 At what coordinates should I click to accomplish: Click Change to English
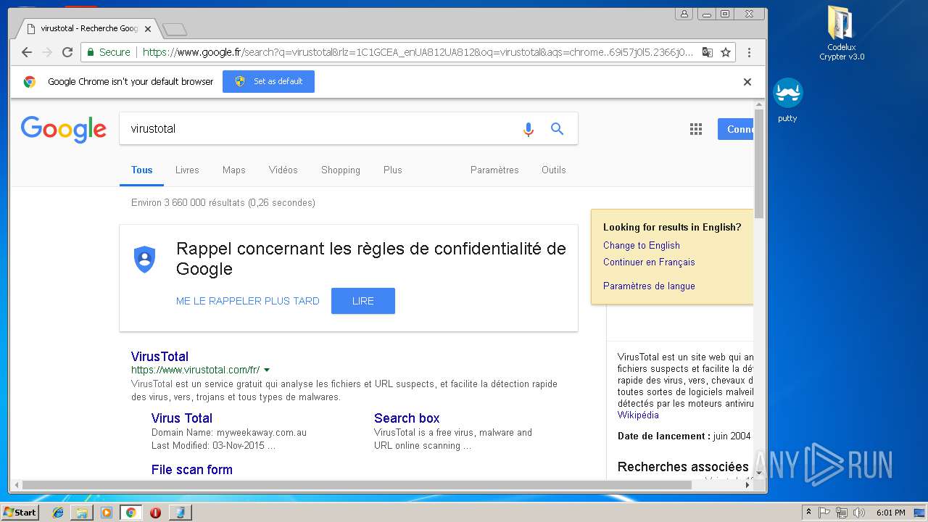click(642, 245)
